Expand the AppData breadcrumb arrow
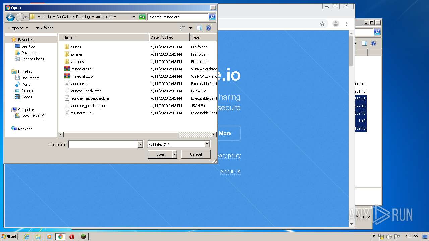 [x=73, y=17]
